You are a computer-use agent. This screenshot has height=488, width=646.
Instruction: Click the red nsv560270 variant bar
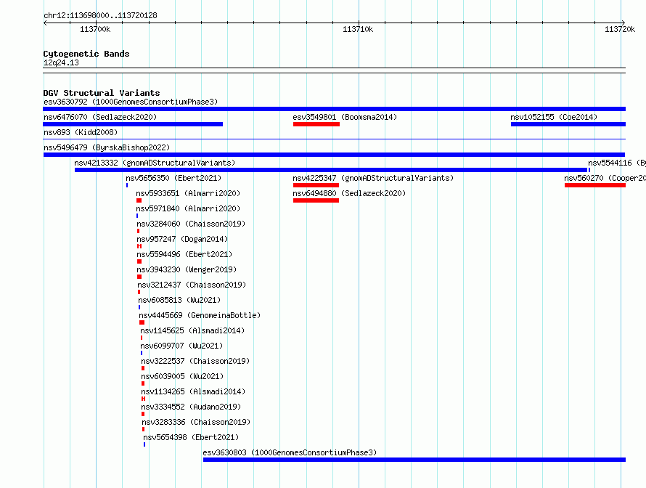[595, 185]
